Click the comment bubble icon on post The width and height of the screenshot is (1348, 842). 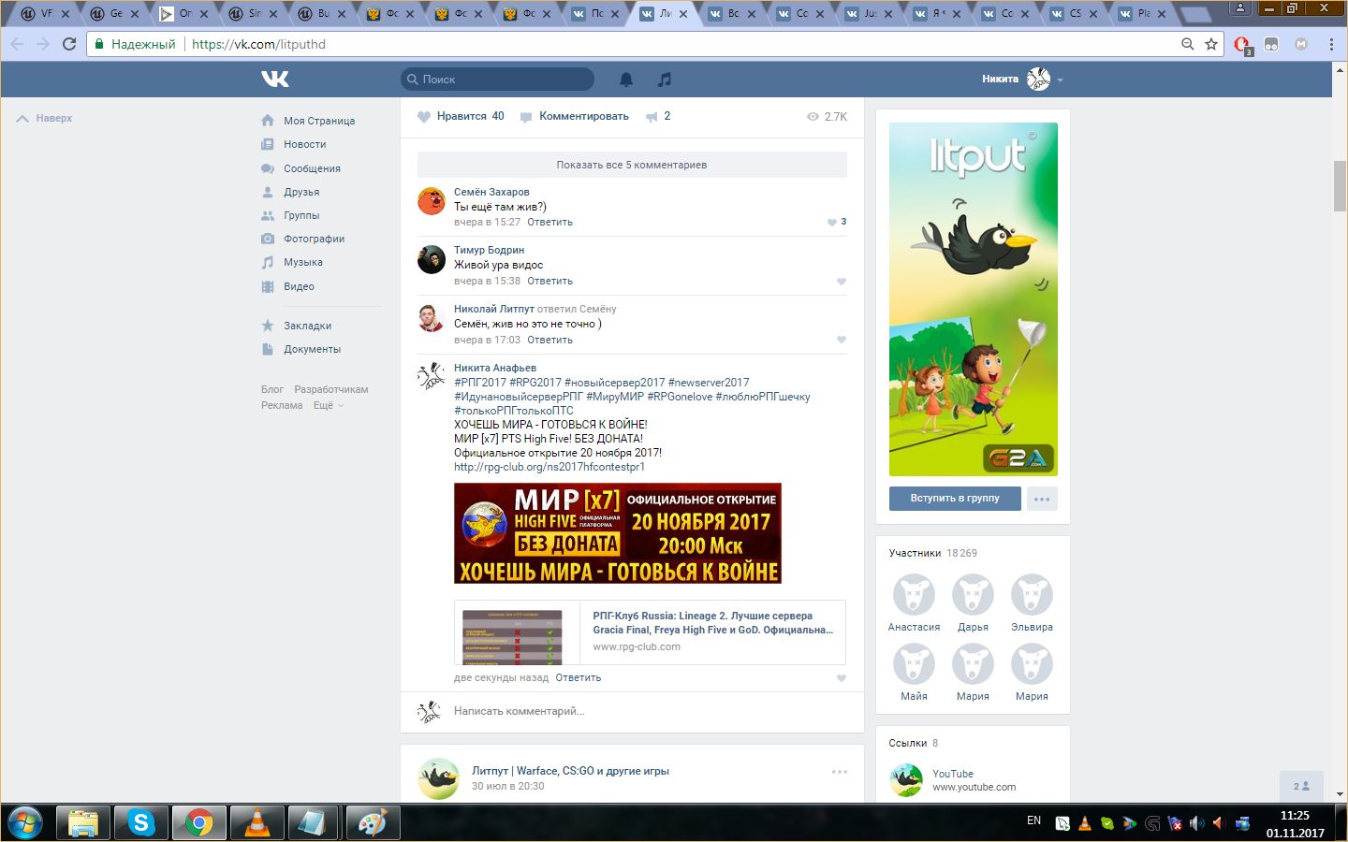click(x=526, y=117)
